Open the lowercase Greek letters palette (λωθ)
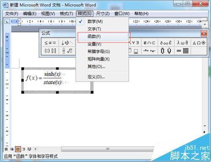 182,43
